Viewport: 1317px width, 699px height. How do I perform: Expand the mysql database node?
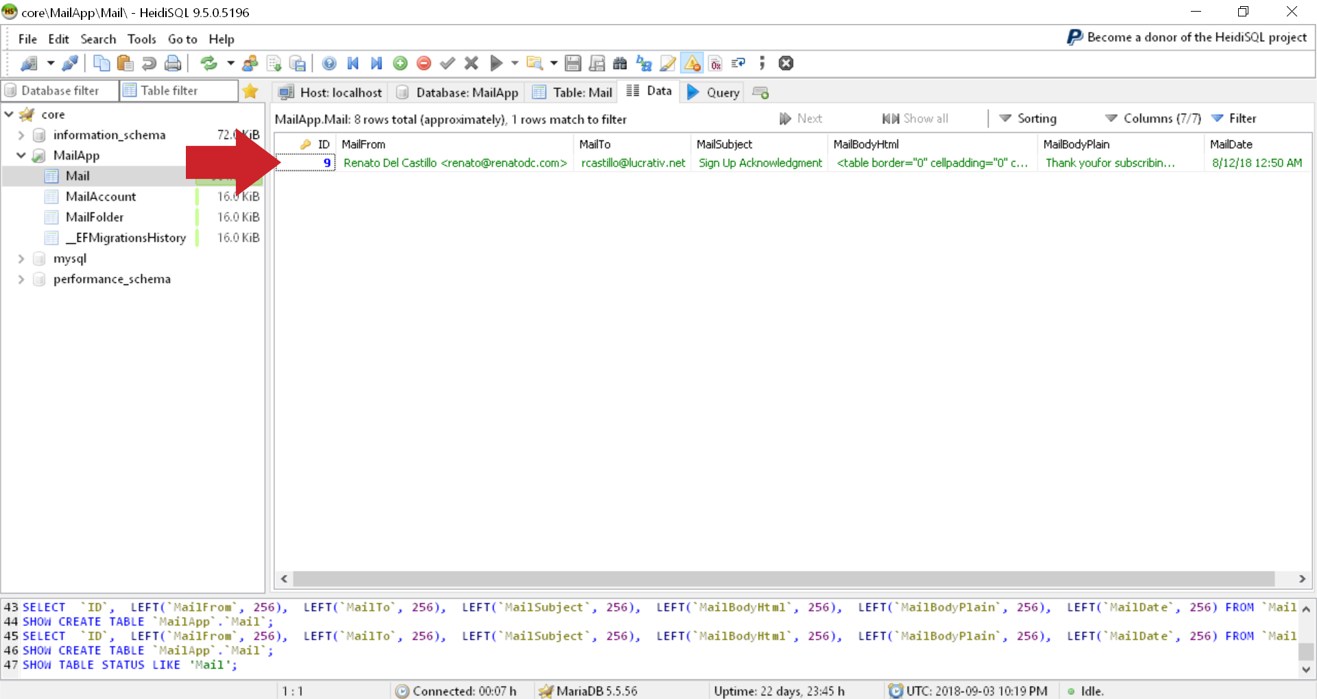21,258
